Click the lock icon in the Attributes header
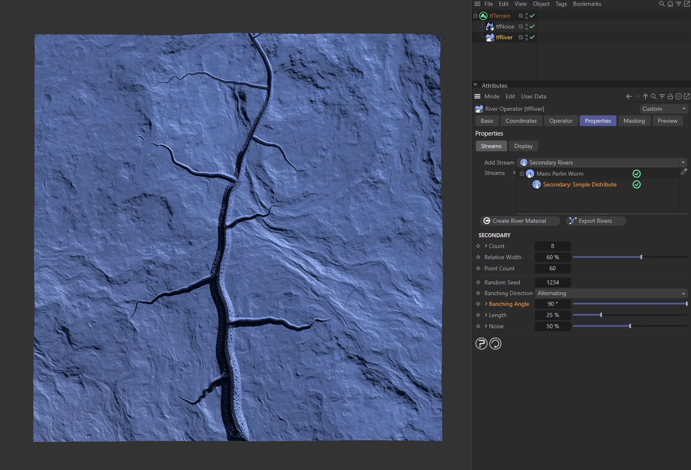This screenshot has height=470, width=691. 670,96
